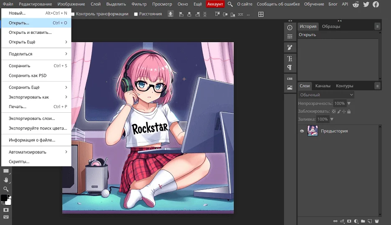Enable the Контроль трансформации checkbox
Viewport: 391px width, 225px height.
73,14
